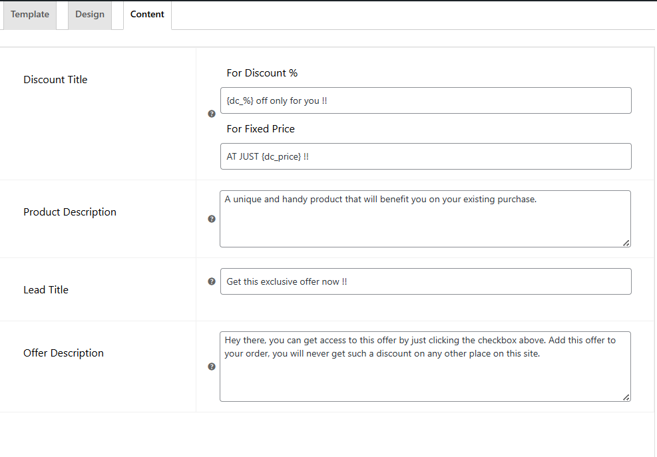Click the 'Lead Title' row label
Image resolution: width=657 pixels, height=457 pixels.
[46, 290]
